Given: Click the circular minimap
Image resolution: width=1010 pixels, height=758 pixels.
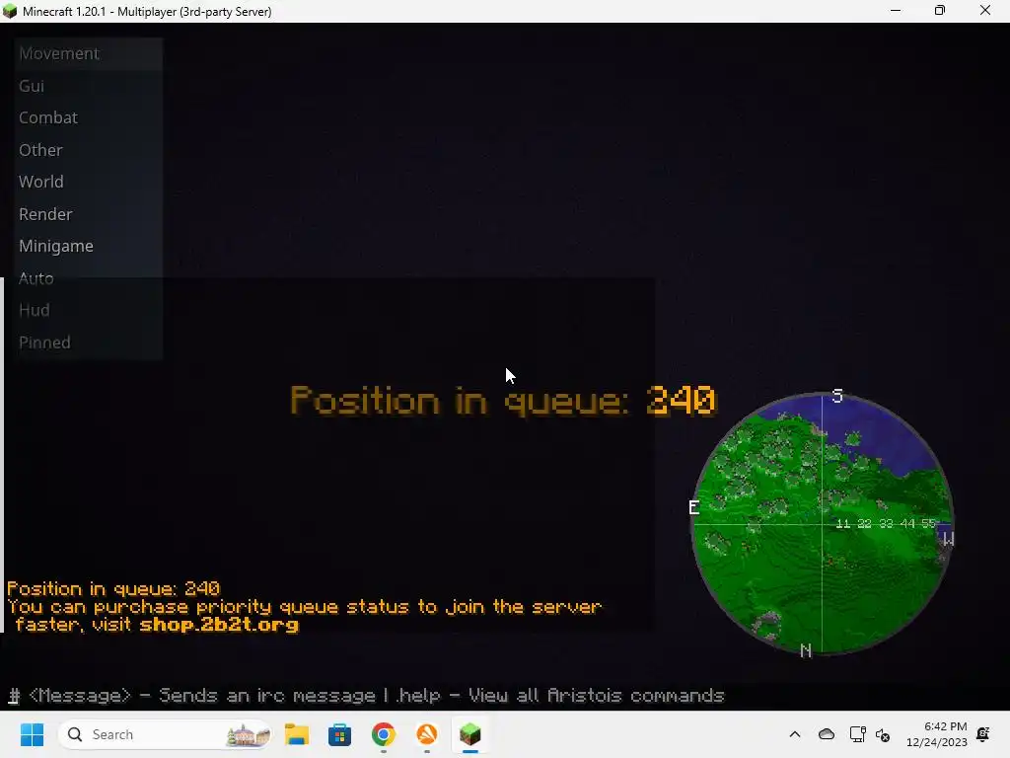Looking at the screenshot, I should point(822,524).
